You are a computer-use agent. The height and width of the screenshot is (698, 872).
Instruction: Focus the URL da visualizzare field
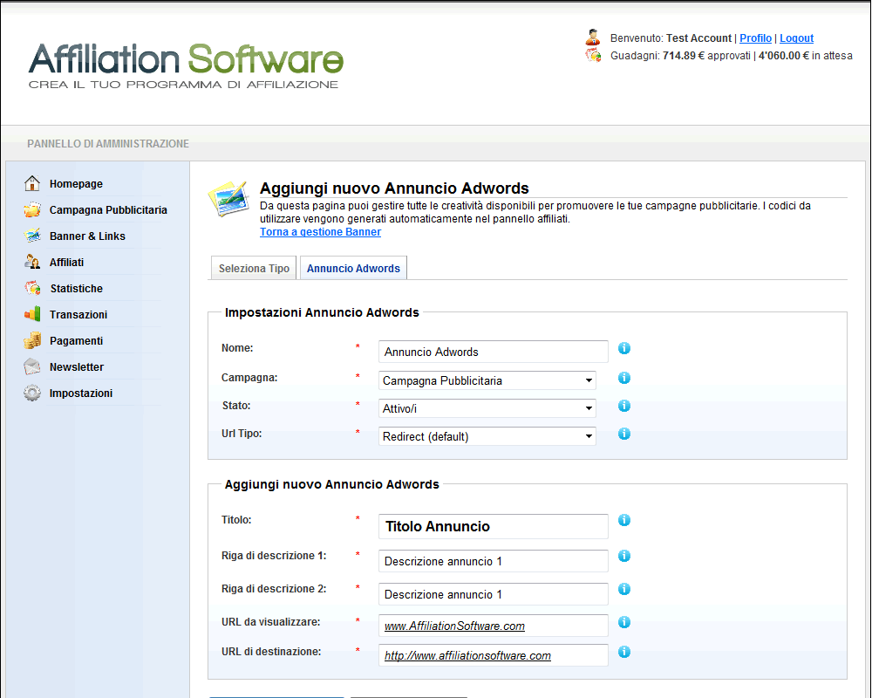(493, 626)
